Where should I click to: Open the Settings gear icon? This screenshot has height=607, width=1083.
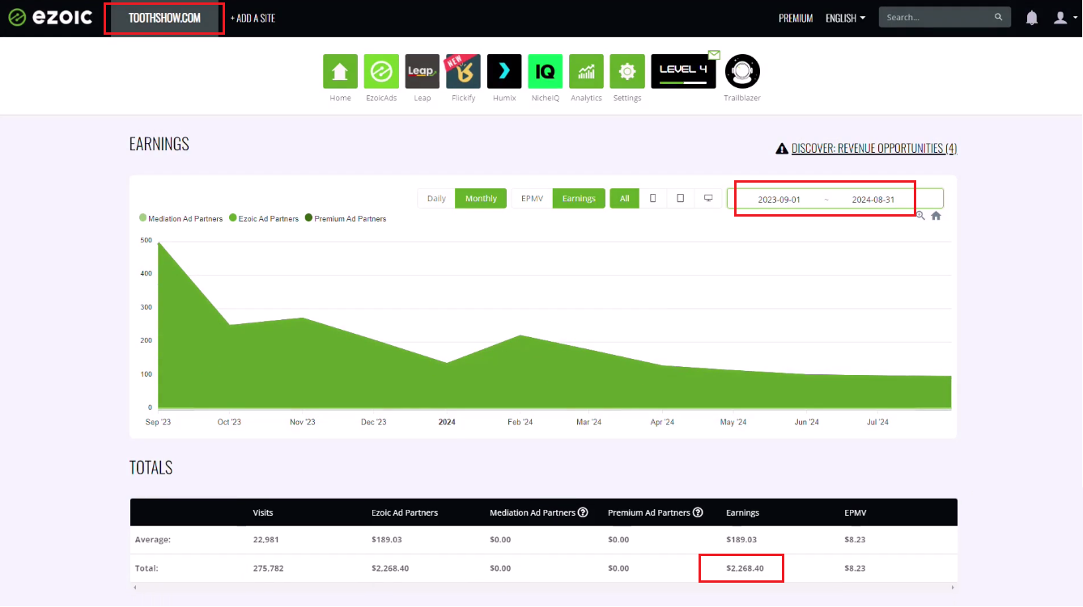point(627,71)
